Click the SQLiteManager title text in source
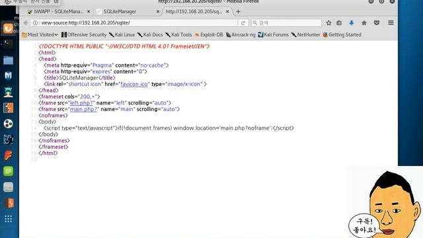Screen dimensions: 423x238 pyautogui.click(x=79, y=78)
